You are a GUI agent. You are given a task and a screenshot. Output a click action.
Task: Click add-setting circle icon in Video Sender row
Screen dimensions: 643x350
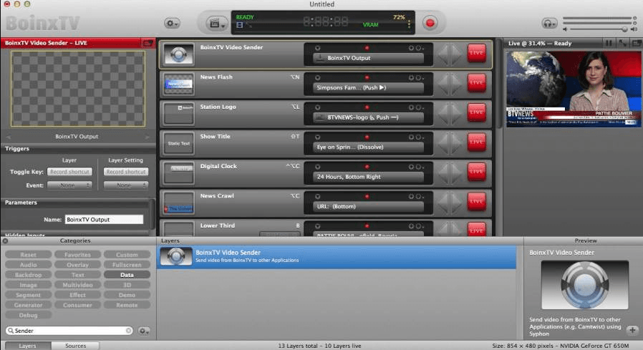(411, 48)
